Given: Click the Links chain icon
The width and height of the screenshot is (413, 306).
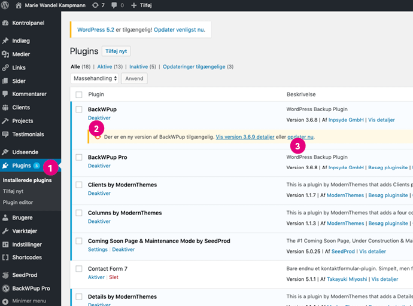Looking at the screenshot, I should (x=5, y=68).
